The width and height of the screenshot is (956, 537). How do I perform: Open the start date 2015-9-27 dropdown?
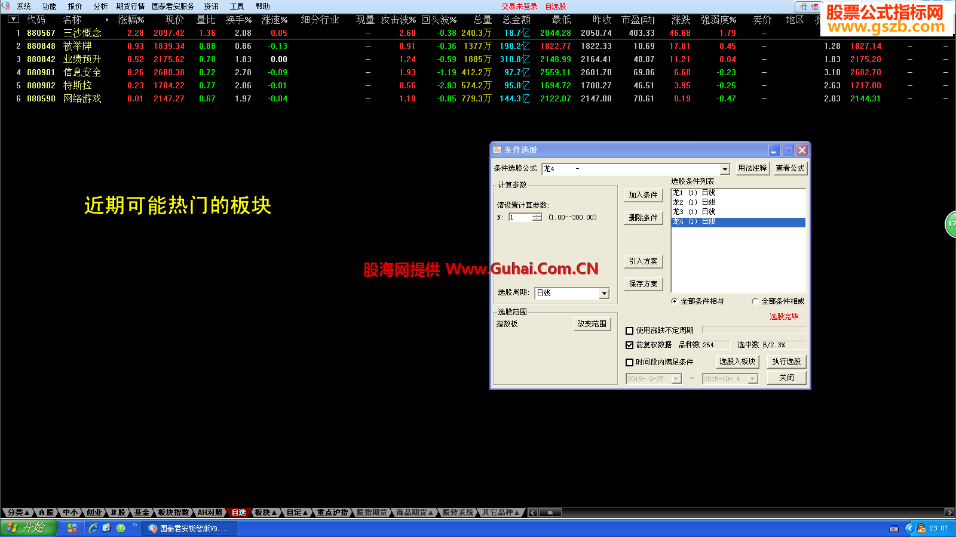[676, 379]
